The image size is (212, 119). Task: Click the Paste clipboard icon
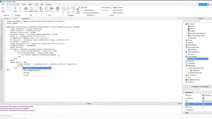[3, 9]
